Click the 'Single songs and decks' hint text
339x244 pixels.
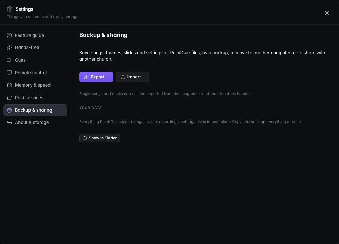[x=165, y=94]
